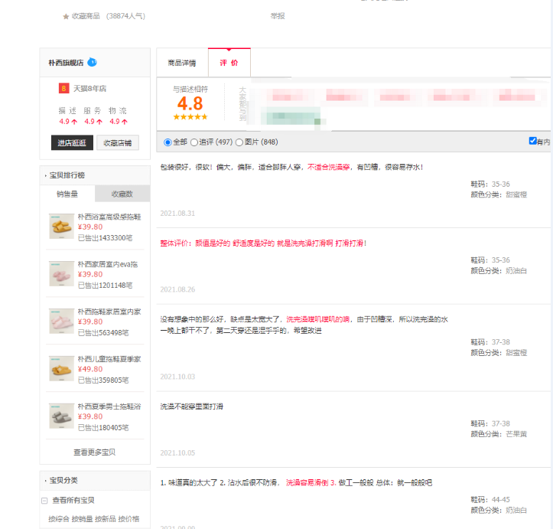
Task: Open 查看所有宝贝 category link
Action: (x=73, y=500)
